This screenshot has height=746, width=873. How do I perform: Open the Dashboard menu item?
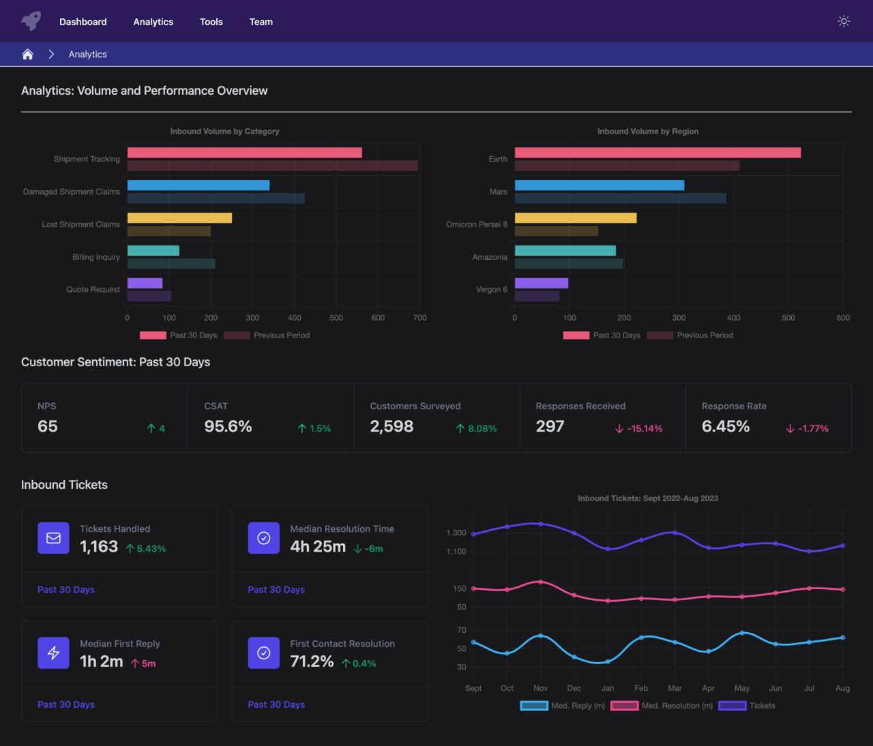pos(83,22)
